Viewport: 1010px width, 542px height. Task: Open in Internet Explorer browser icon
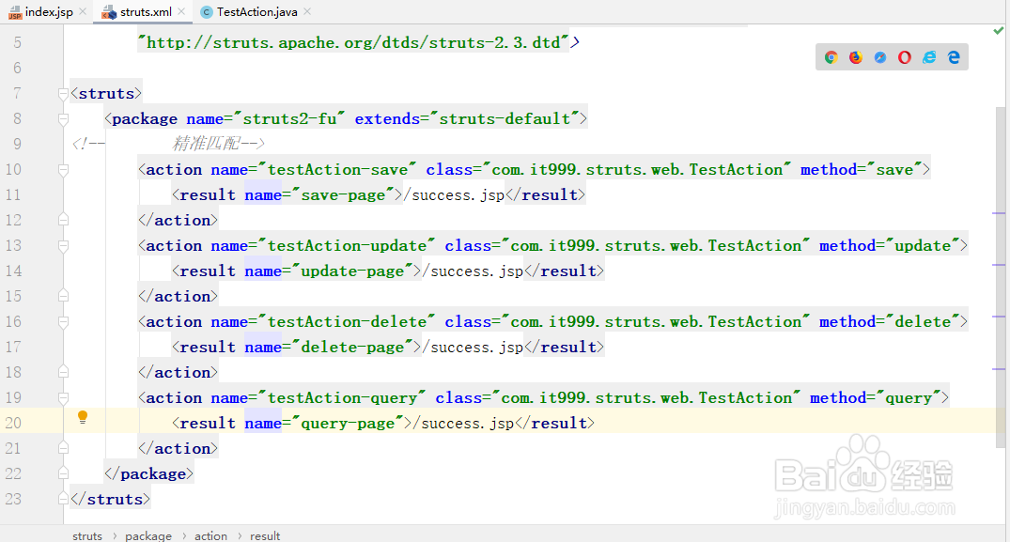click(x=929, y=57)
